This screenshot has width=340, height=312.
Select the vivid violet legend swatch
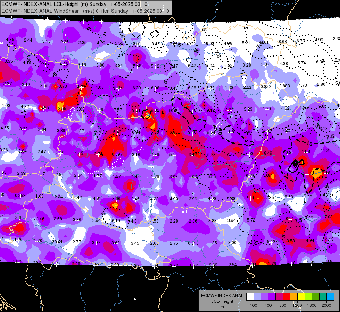[x=272, y=297]
